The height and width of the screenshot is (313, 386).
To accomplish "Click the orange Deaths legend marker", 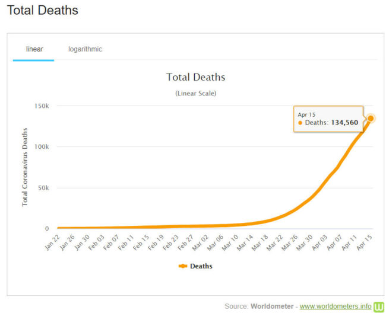I will tap(182, 266).
